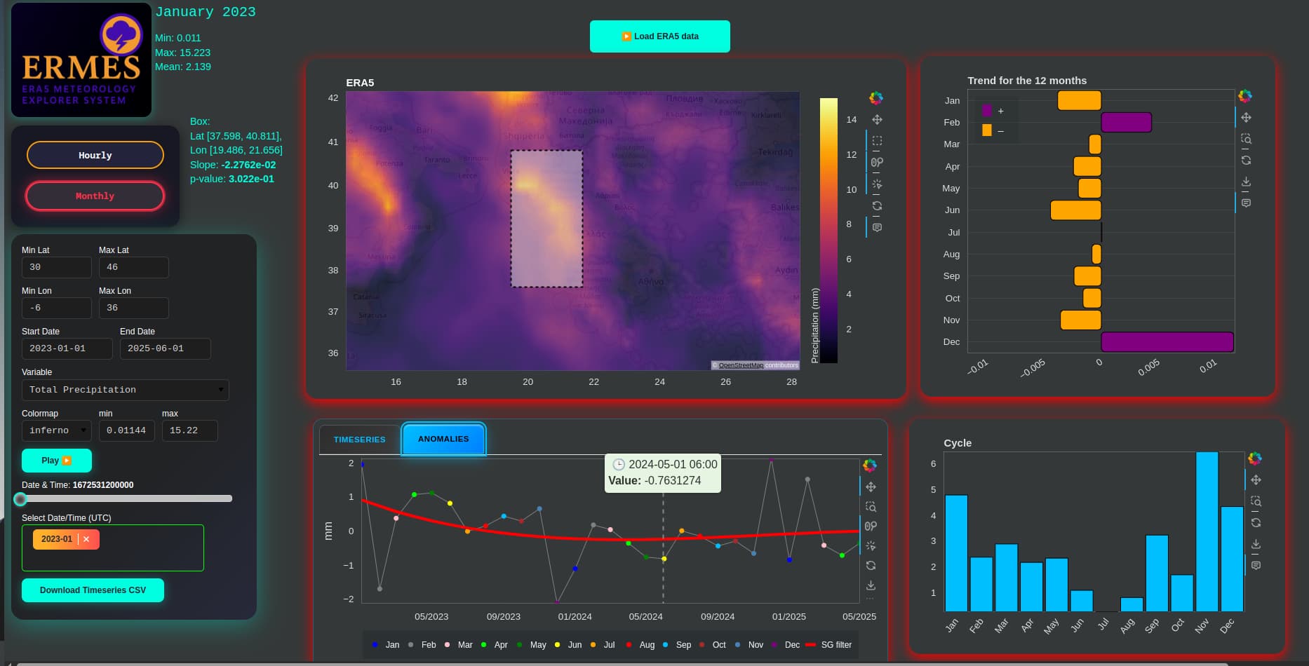Open the TIMESERIES tab
The height and width of the screenshot is (666, 1309).
[x=359, y=440]
